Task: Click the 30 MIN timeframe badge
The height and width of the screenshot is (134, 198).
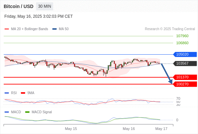Action: click(x=45, y=6)
